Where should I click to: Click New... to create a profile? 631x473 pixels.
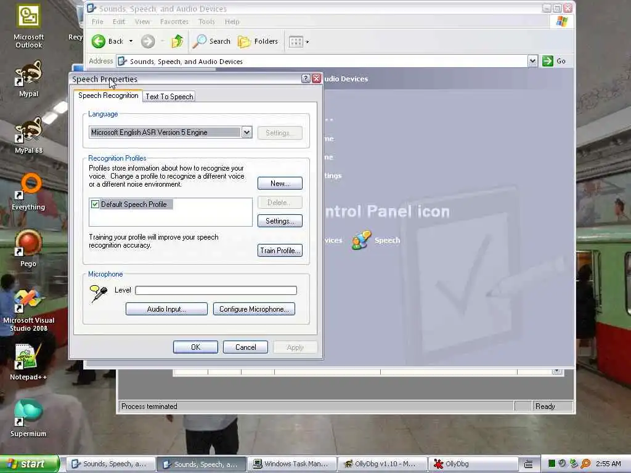click(280, 184)
